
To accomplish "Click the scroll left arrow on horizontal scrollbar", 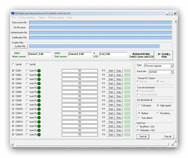I will [x=12, y=145].
